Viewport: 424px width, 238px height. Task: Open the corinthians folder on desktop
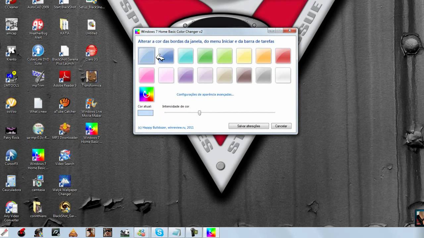(x=38, y=210)
